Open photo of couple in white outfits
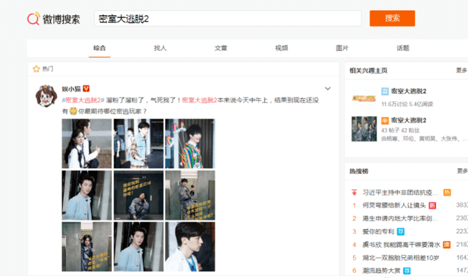468x278 pixels. (87, 144)
